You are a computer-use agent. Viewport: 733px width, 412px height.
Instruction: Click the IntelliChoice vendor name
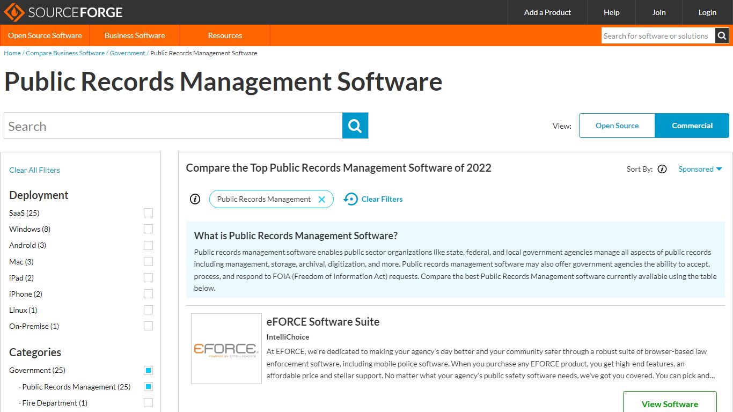pos(288,337)
